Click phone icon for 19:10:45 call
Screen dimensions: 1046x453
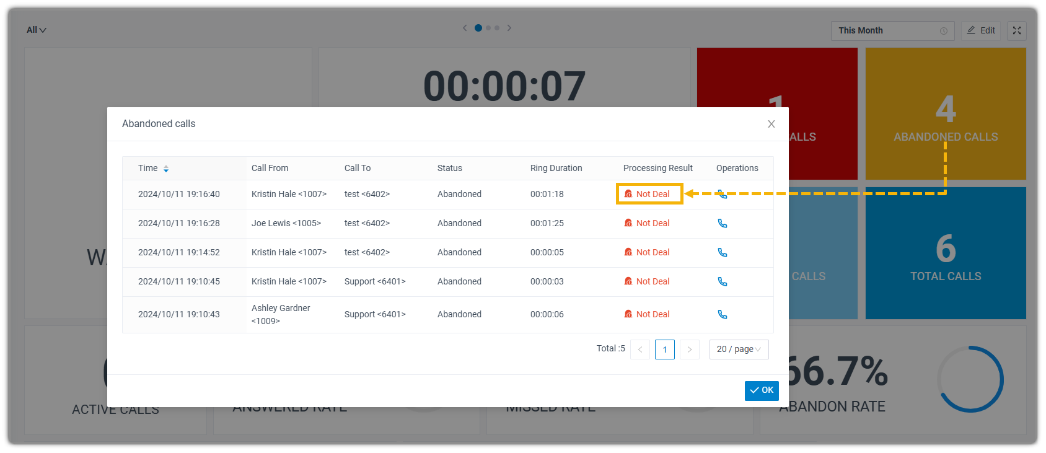(722, 281)
